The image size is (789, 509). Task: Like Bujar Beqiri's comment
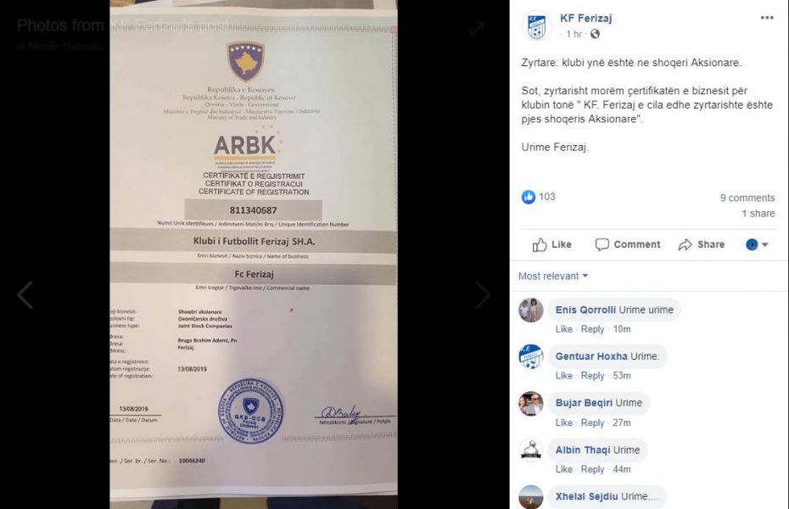[563, 422]
